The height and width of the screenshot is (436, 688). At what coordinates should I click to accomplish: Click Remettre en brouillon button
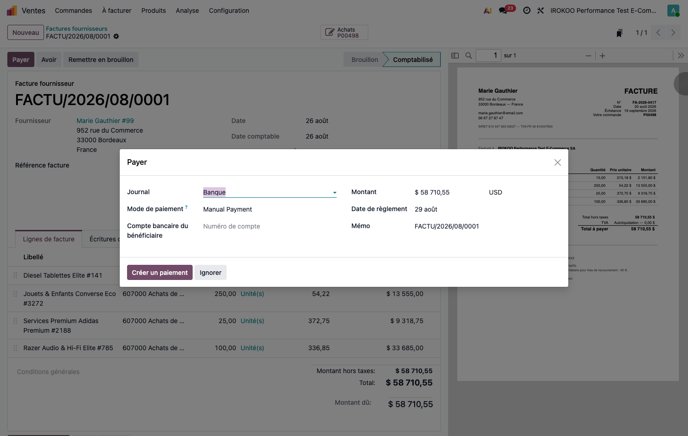(101, 60)
